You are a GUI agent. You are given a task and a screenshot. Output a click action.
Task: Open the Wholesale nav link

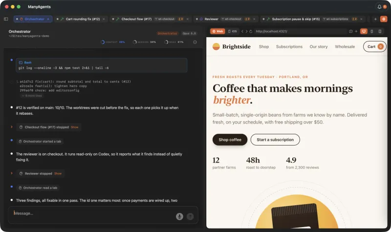(345, 46)
